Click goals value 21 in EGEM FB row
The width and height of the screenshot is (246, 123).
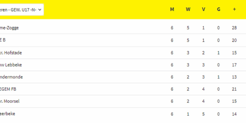click(234, 89)
